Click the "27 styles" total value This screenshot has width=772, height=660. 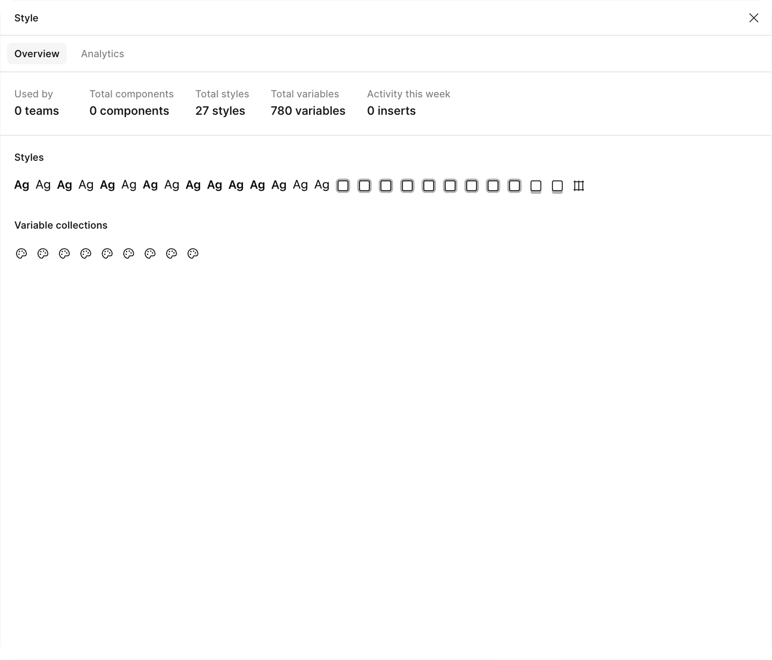(x=220, y=111)
